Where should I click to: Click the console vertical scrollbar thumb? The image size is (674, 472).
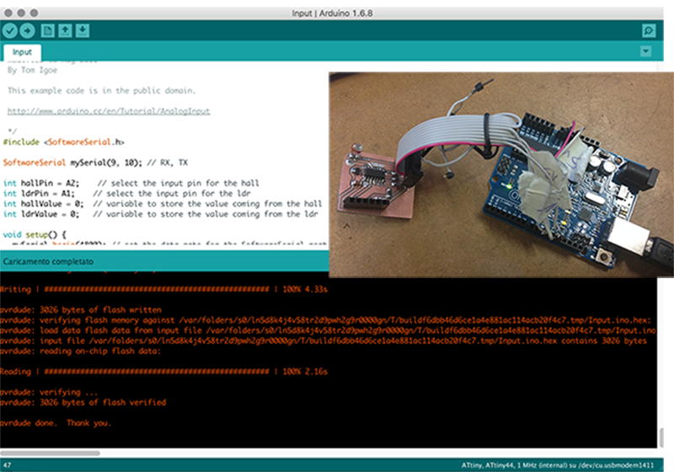click(x=661, y=438)
